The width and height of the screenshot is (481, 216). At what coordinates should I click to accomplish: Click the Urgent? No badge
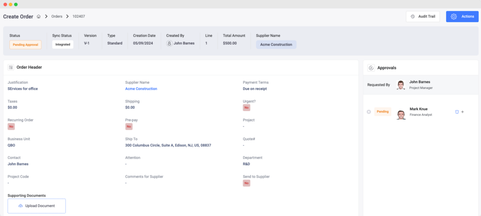[x=246, y=108]
